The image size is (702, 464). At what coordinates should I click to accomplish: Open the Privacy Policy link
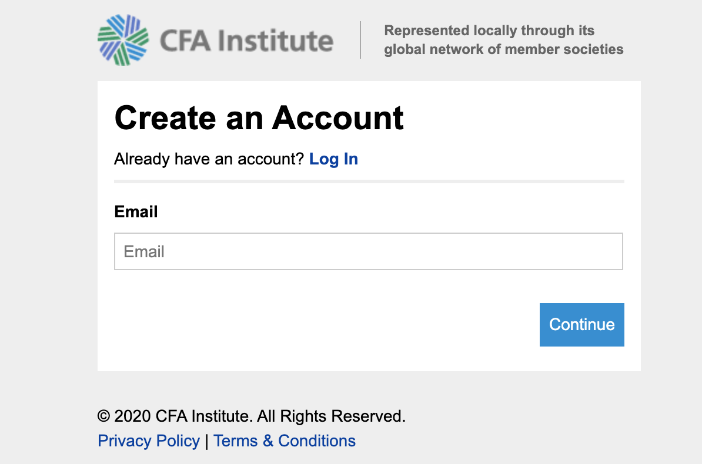pyautogui.click(x=149, y=441)
